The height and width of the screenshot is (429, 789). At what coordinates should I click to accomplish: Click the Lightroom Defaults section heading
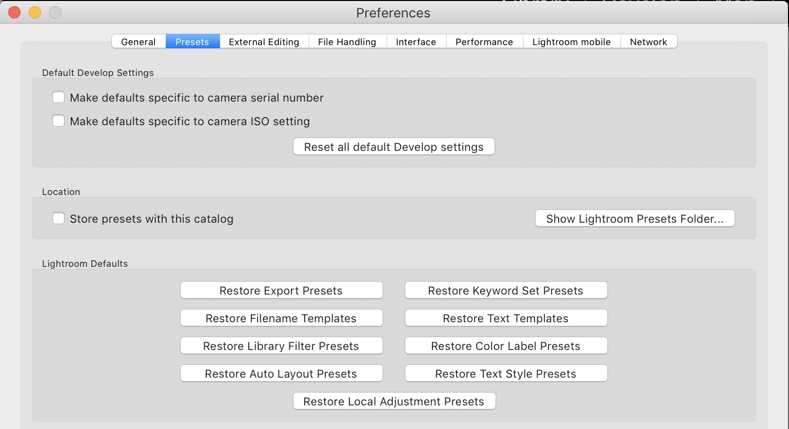pyautogui.click(x=85, y=264)
